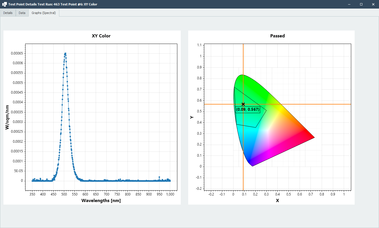Click the Test Point Details application icon

4,4
